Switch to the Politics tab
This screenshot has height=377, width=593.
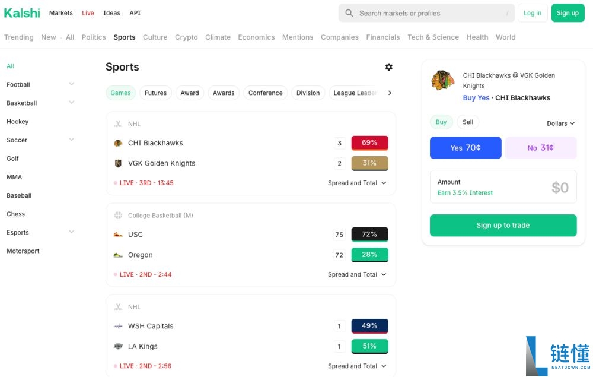click(94, 37)
